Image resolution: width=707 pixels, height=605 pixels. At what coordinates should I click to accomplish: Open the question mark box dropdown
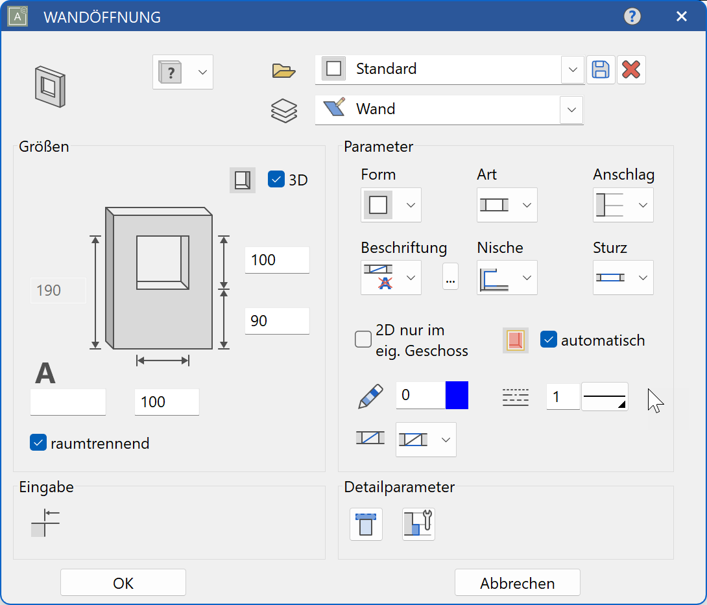[x=183, y=72]
